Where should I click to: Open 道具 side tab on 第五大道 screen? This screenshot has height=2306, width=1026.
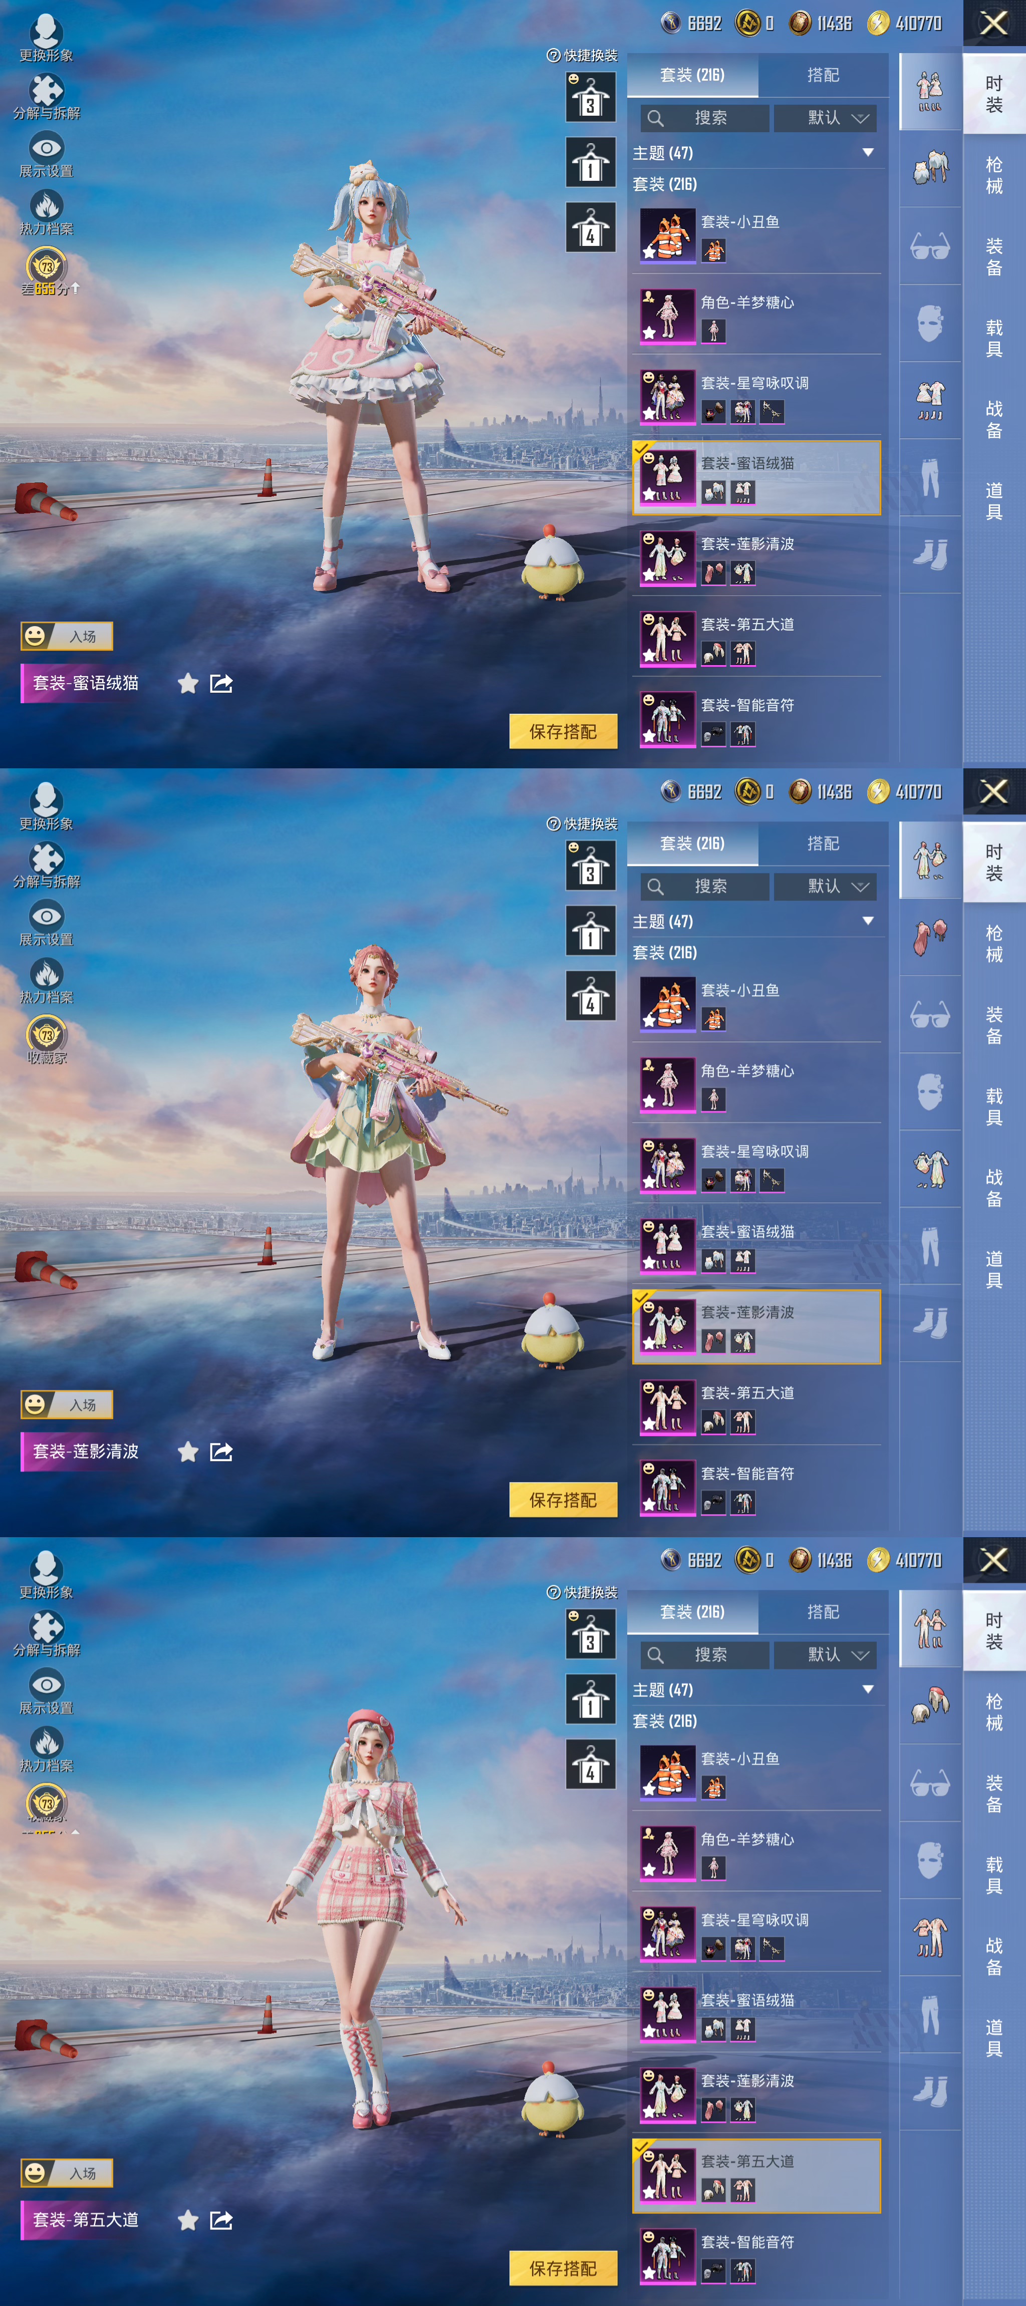coord(994,2038)
